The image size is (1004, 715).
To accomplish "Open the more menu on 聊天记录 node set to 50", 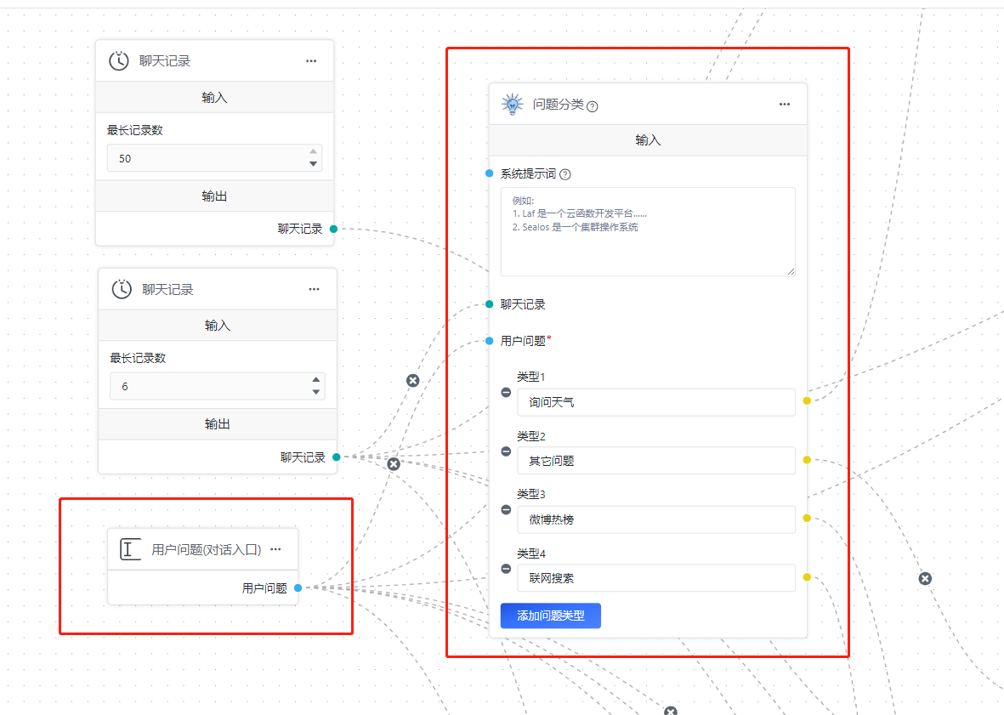I will click(x=311, y=61).
